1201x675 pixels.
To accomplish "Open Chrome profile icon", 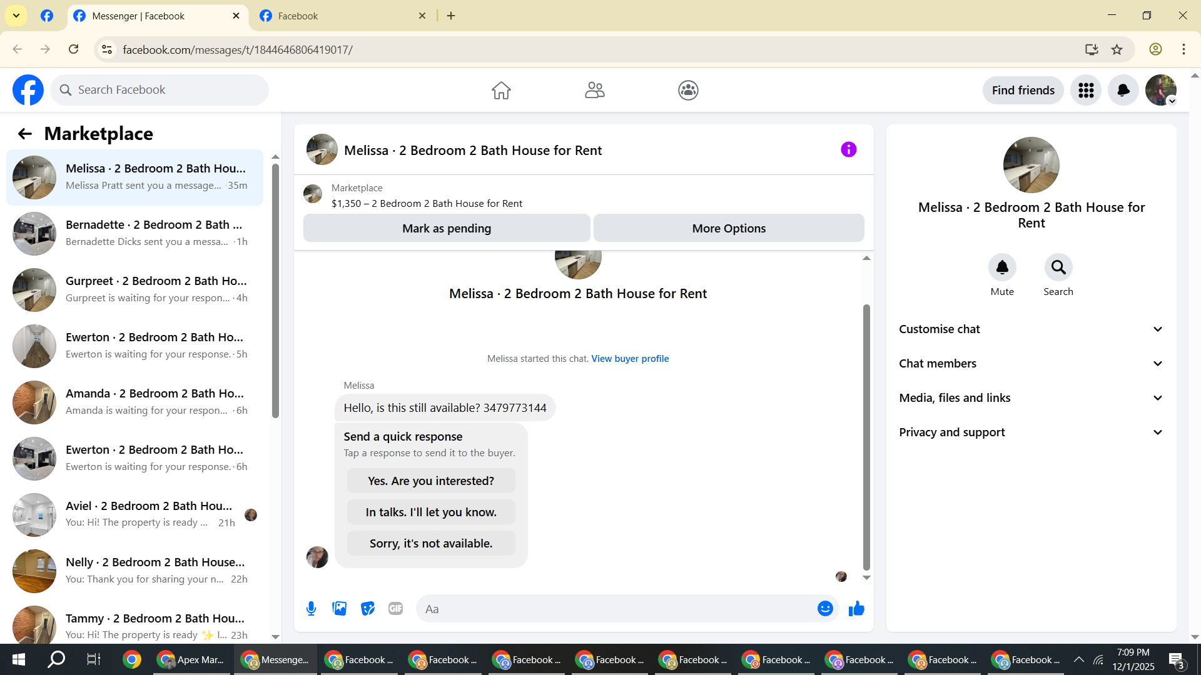I will (x=1155, y=49).
